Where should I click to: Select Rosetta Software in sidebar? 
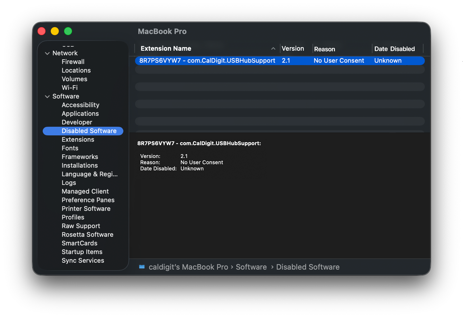pos(87,235)
